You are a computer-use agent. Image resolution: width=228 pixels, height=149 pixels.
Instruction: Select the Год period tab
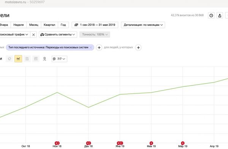coord(63,25)
